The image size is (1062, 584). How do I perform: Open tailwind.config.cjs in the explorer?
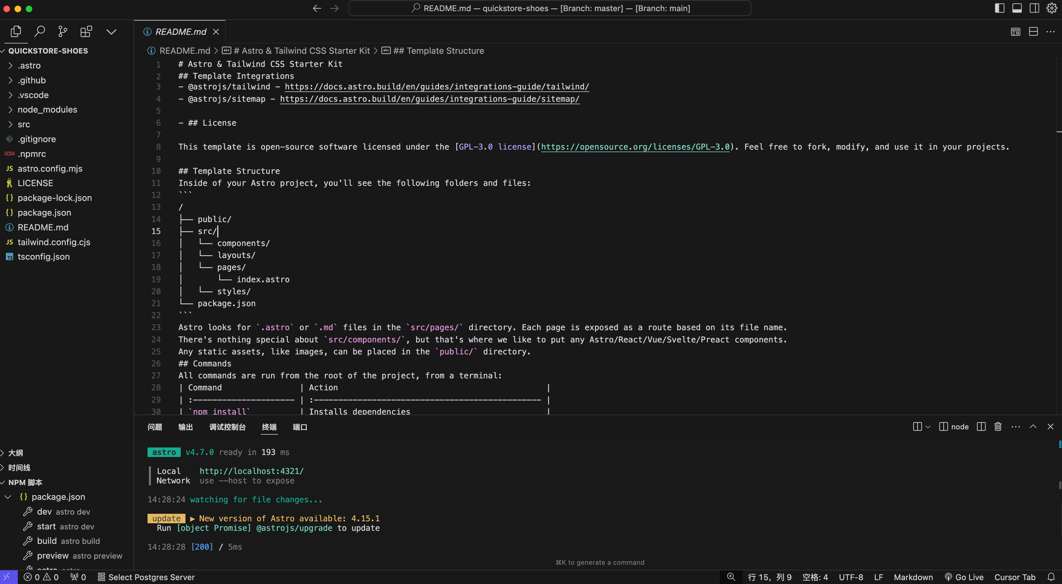tap(54, 242)
